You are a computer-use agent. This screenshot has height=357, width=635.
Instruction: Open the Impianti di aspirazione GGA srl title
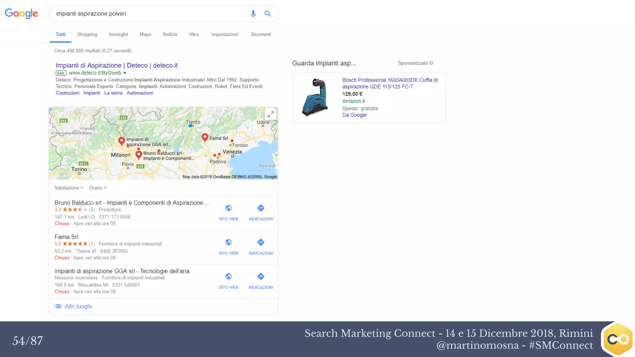[x=122, y=271]
